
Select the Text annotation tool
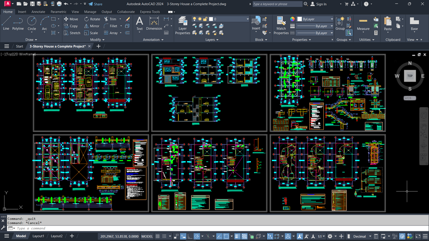pyautogui.click(x=139, y=23)
